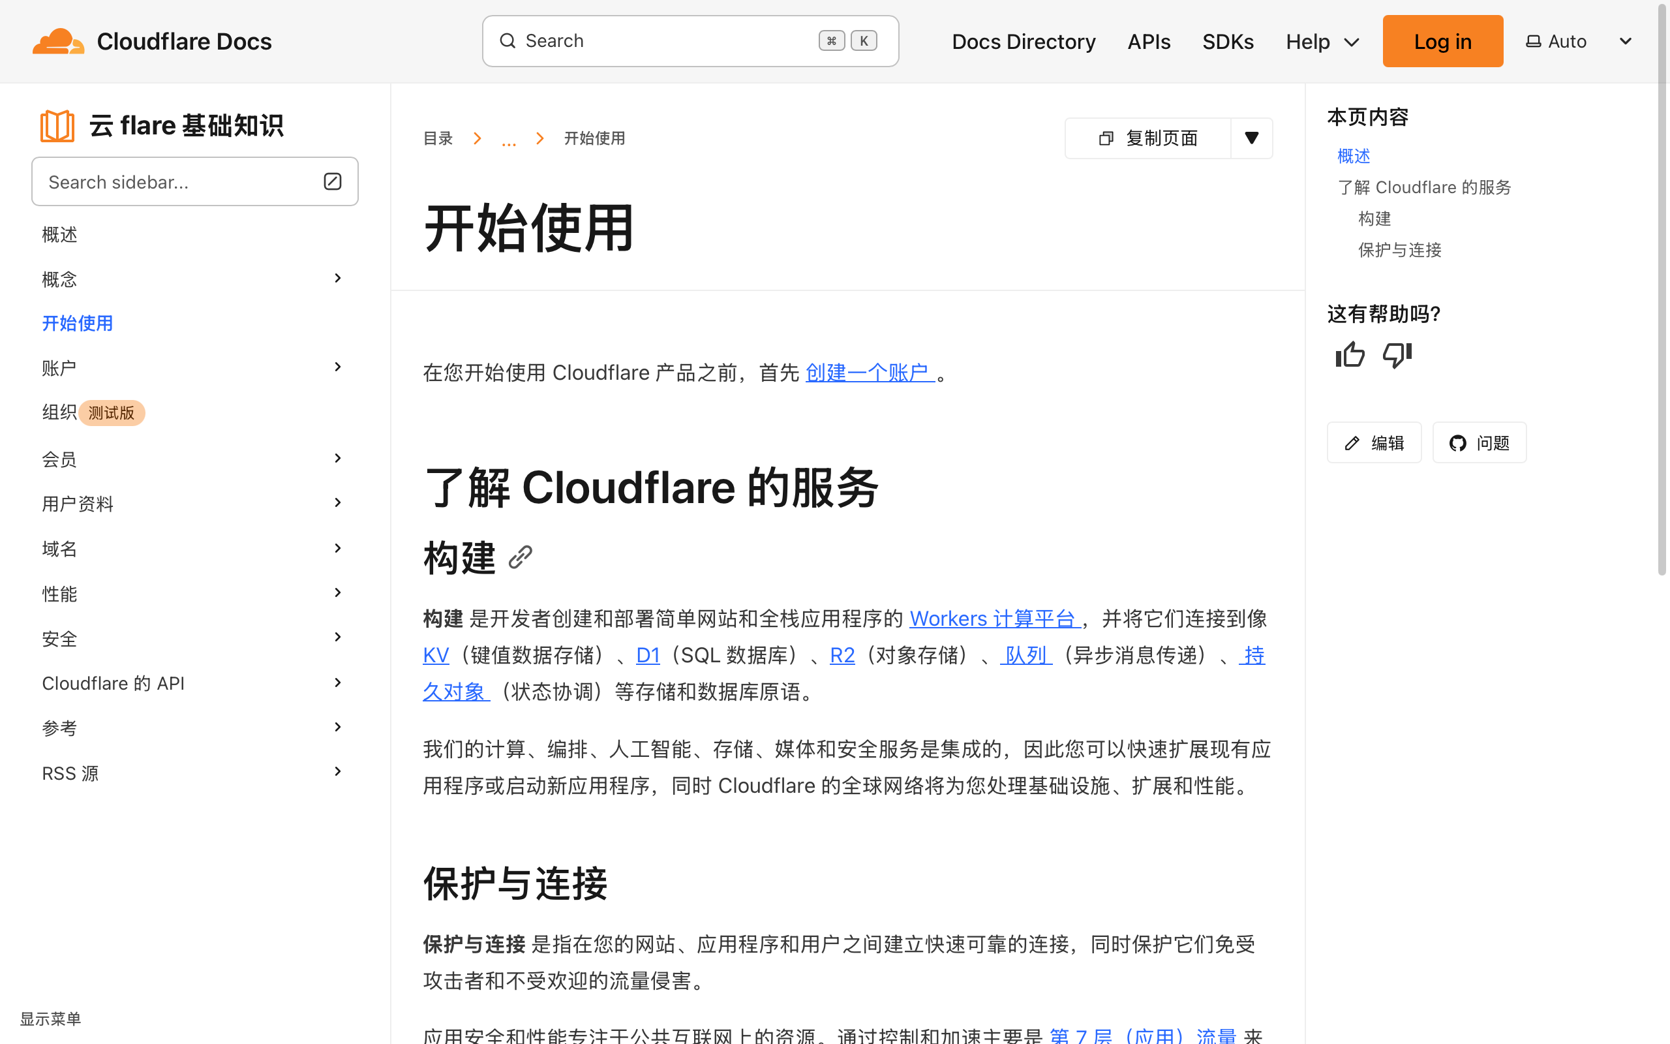This screenshot has width=1670, height=1044.
Task: Click the thumbs down feedback icon
Action: 1397,355
